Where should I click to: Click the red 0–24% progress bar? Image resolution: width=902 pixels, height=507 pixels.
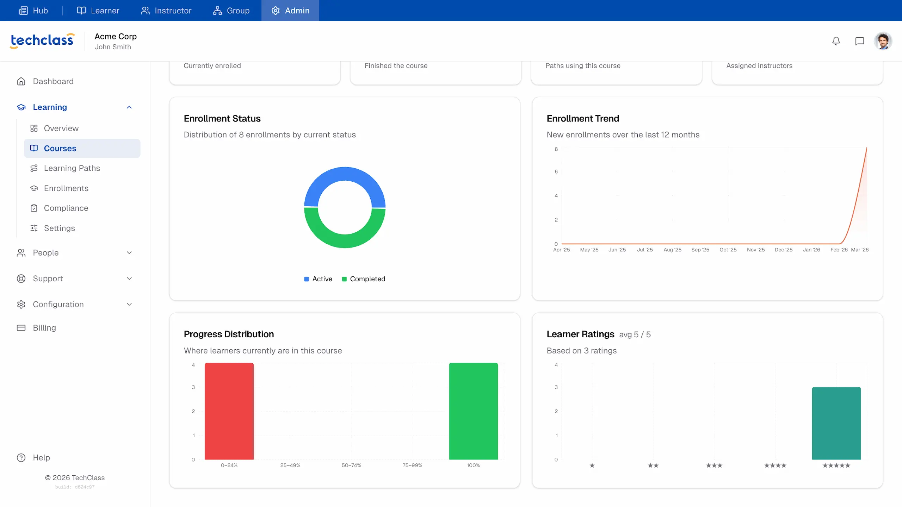pyautogui.click(x=229, y=411)
